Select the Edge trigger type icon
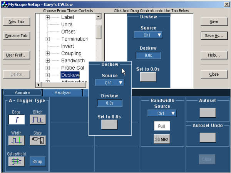The image size is (231, 173). pyautogui.click(x=17, y=120)
